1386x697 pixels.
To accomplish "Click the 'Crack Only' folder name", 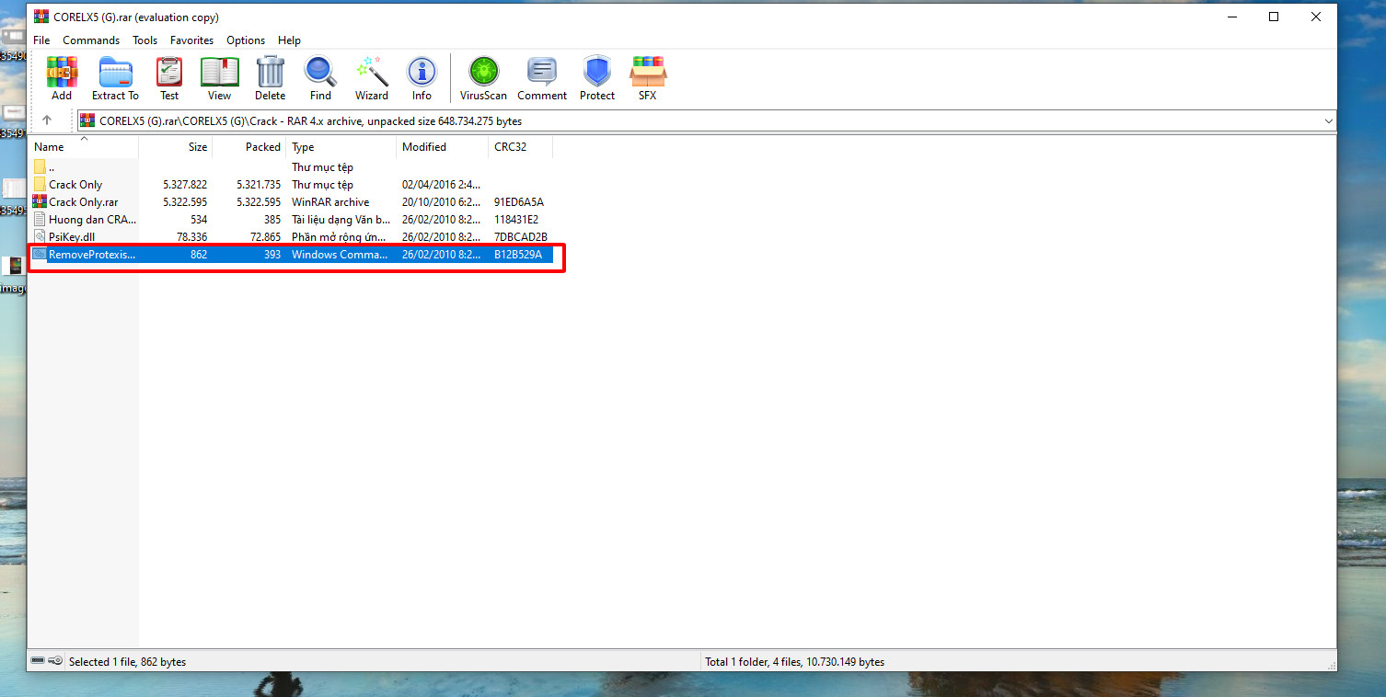I will [x=75, y=185].
